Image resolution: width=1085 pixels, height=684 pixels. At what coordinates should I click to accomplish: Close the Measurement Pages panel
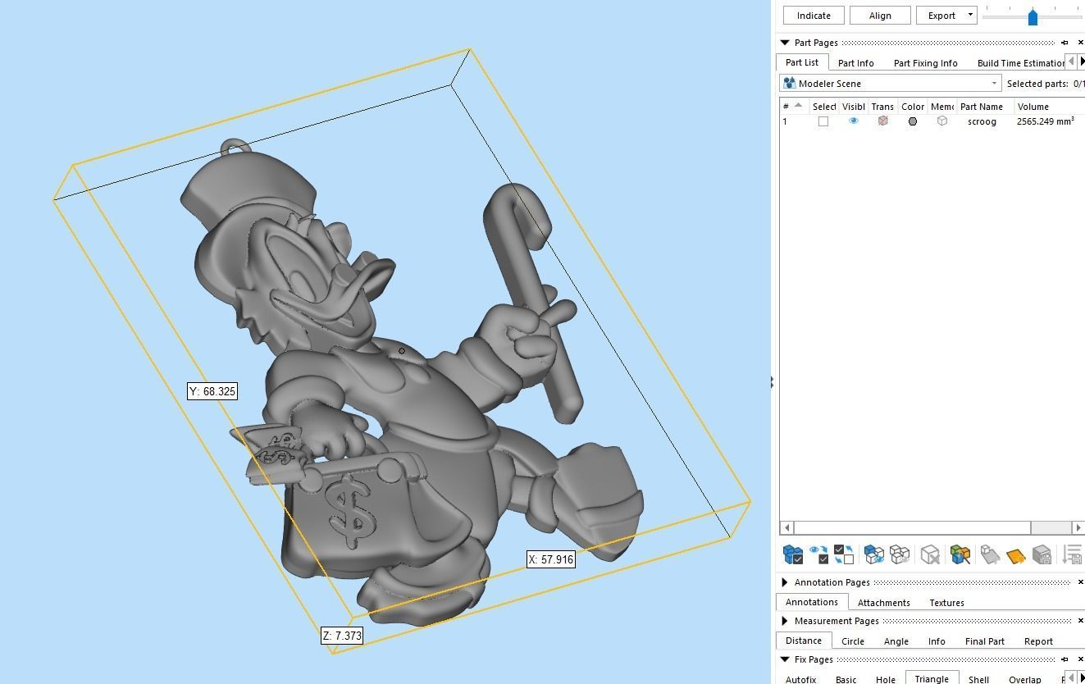point(1080,621)
